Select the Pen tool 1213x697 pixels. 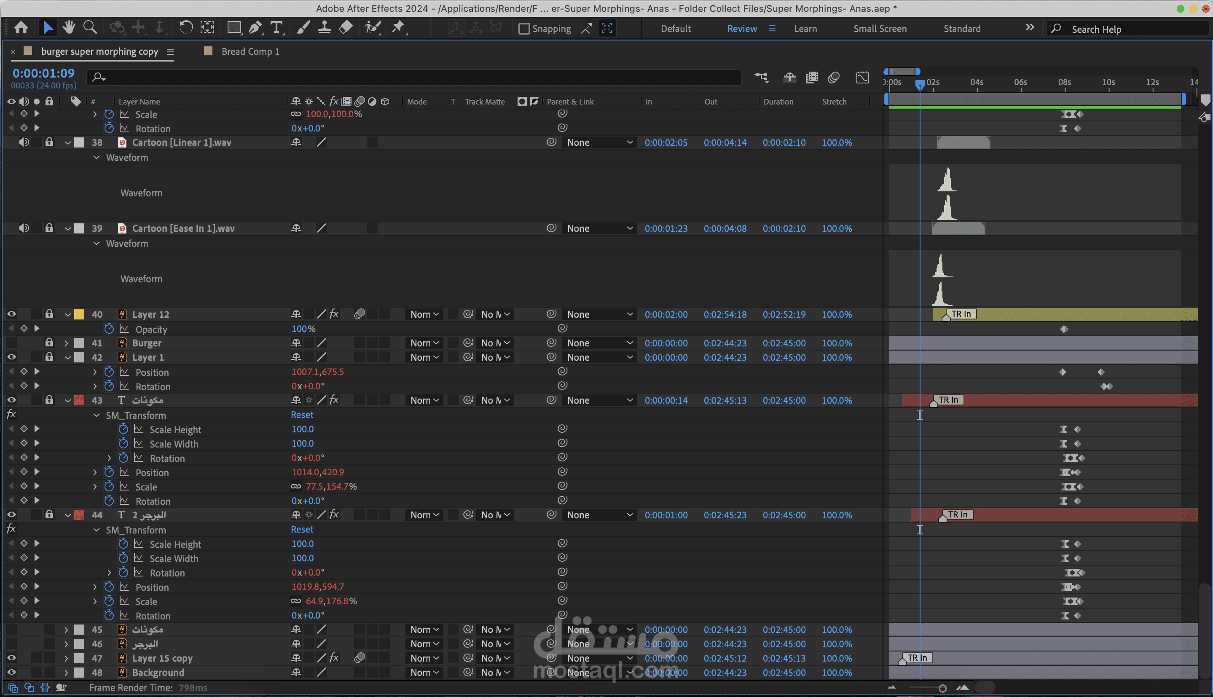click(255, 27)
